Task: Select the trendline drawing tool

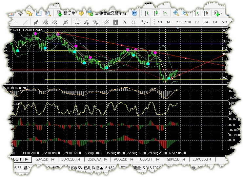Action: click(x=25, y=22)
